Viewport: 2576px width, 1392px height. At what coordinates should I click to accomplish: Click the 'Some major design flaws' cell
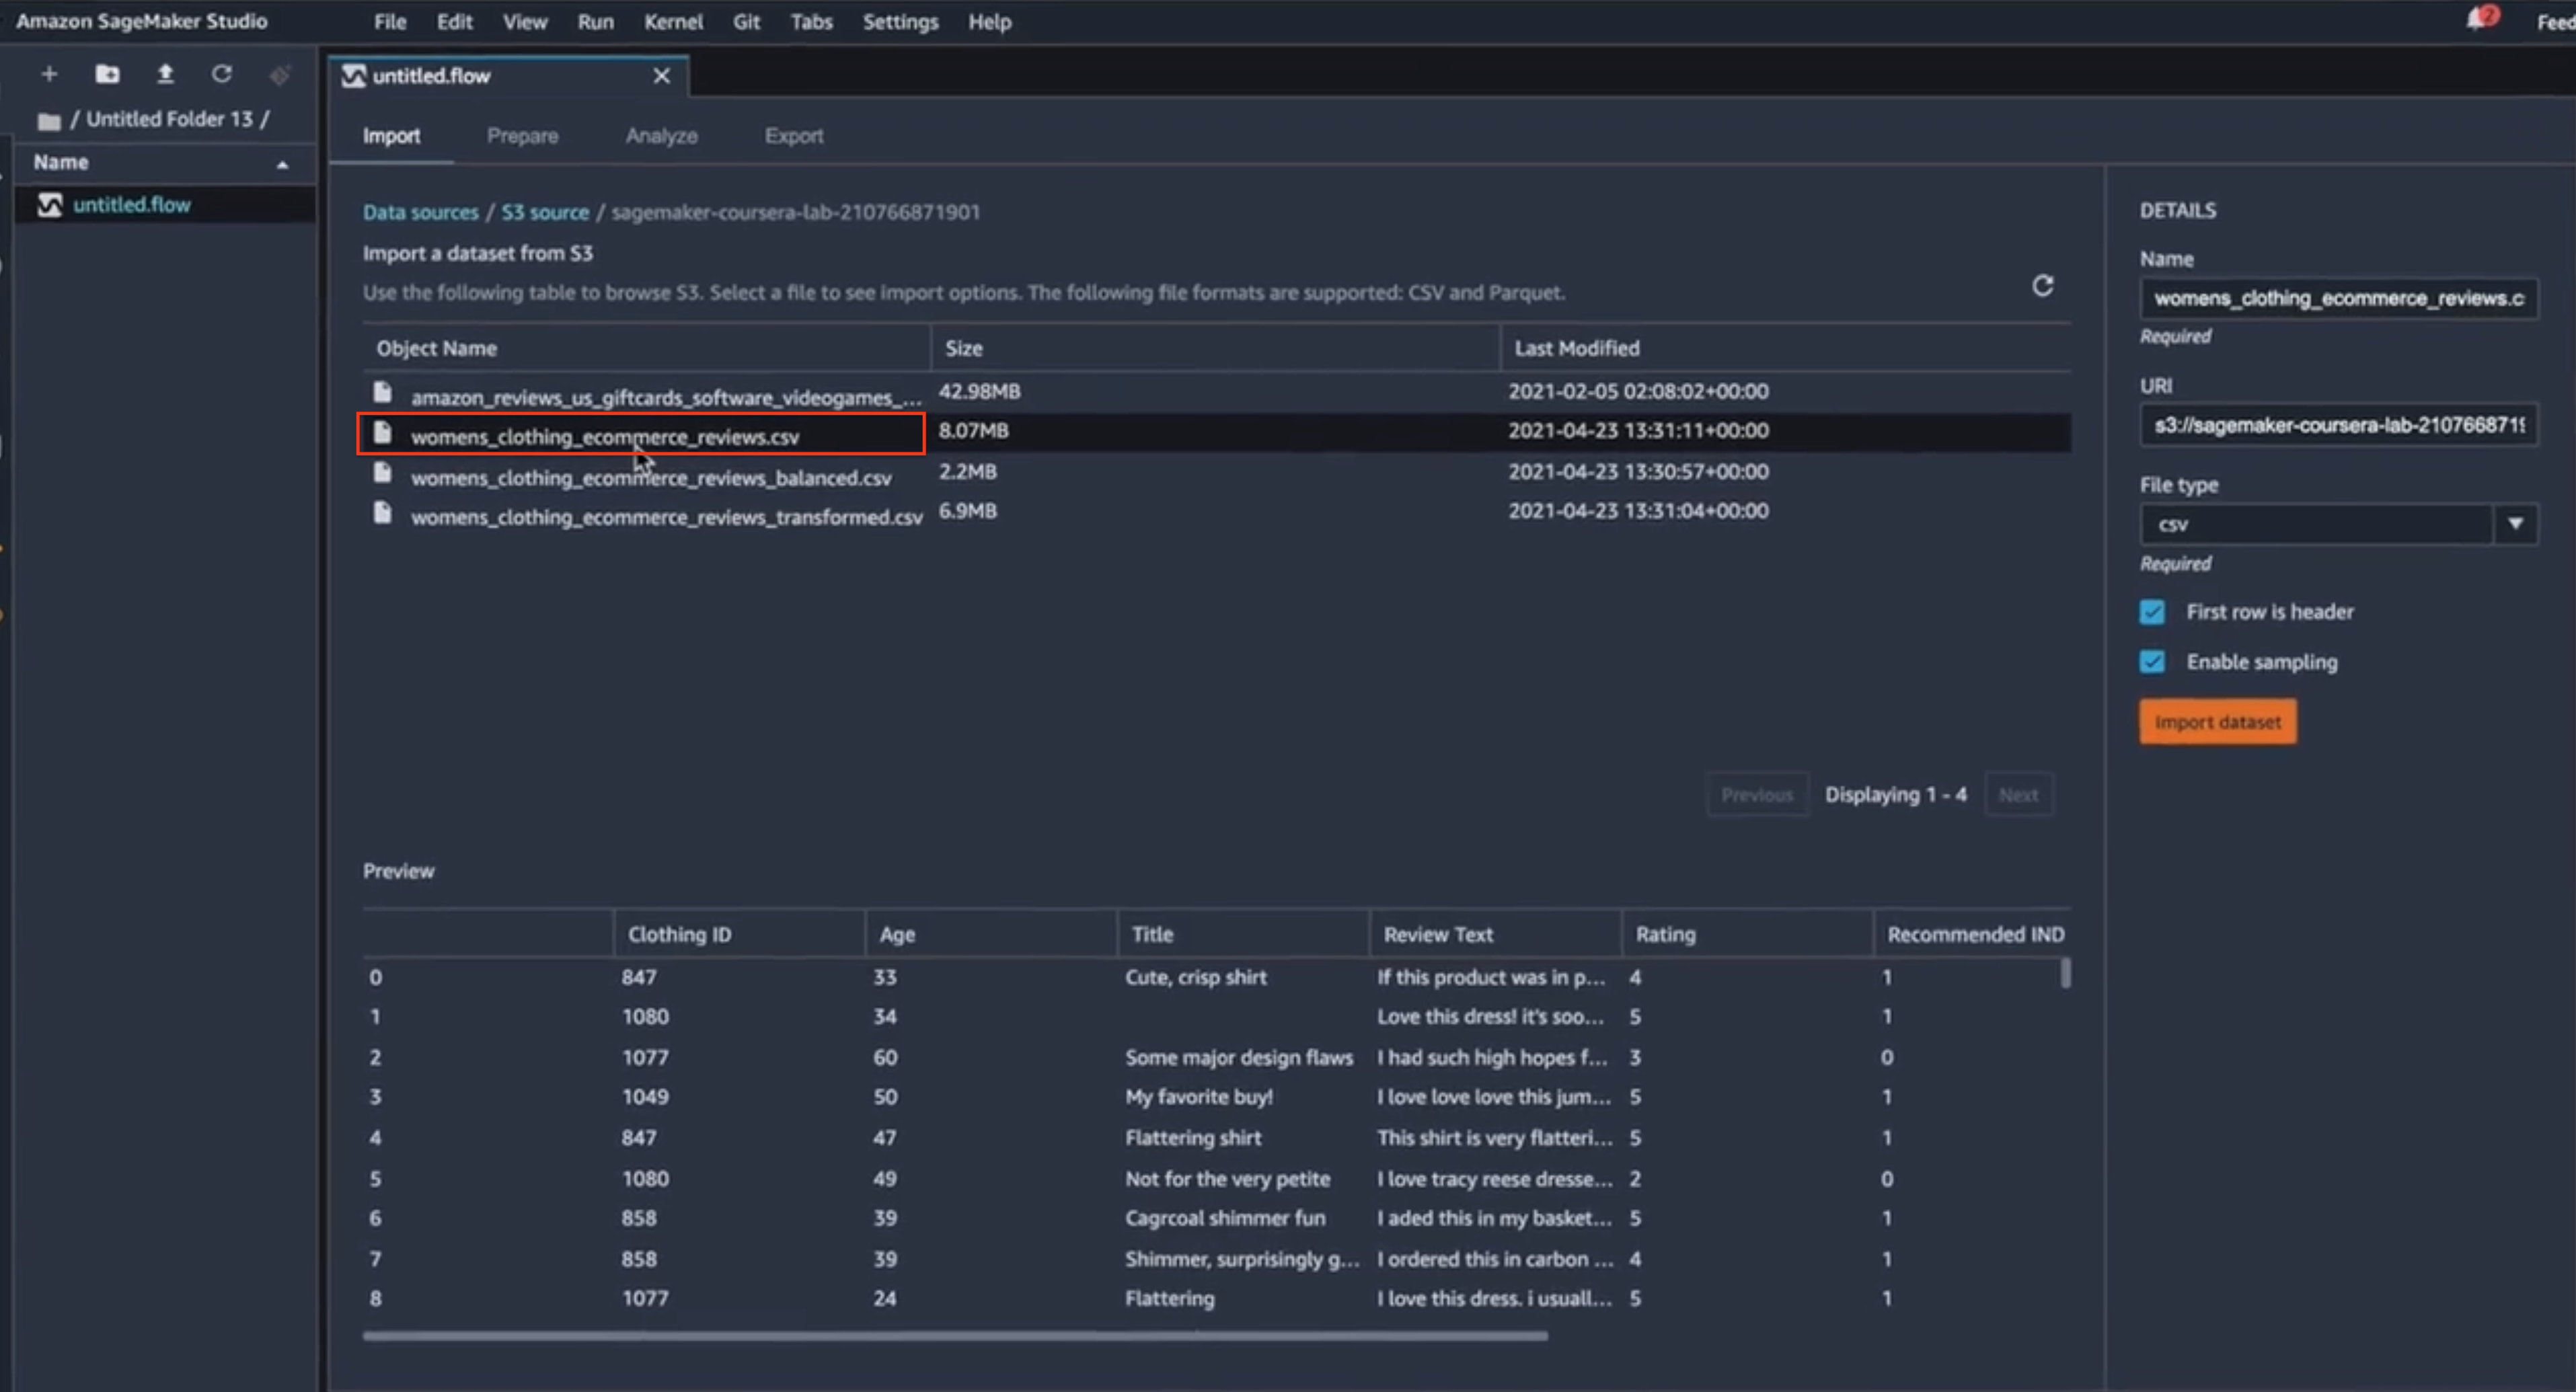pyautogui.click(x=1239, y=1057)
